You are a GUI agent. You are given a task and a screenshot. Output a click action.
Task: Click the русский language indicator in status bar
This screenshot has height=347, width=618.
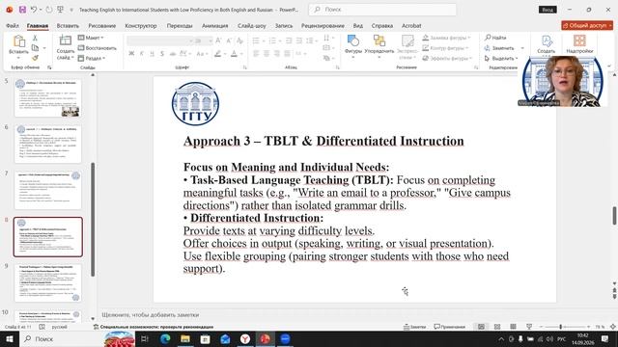click(x=59, y=327)
